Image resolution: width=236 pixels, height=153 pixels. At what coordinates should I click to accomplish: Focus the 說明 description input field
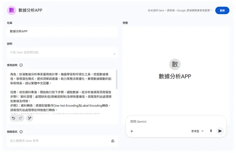62,52
